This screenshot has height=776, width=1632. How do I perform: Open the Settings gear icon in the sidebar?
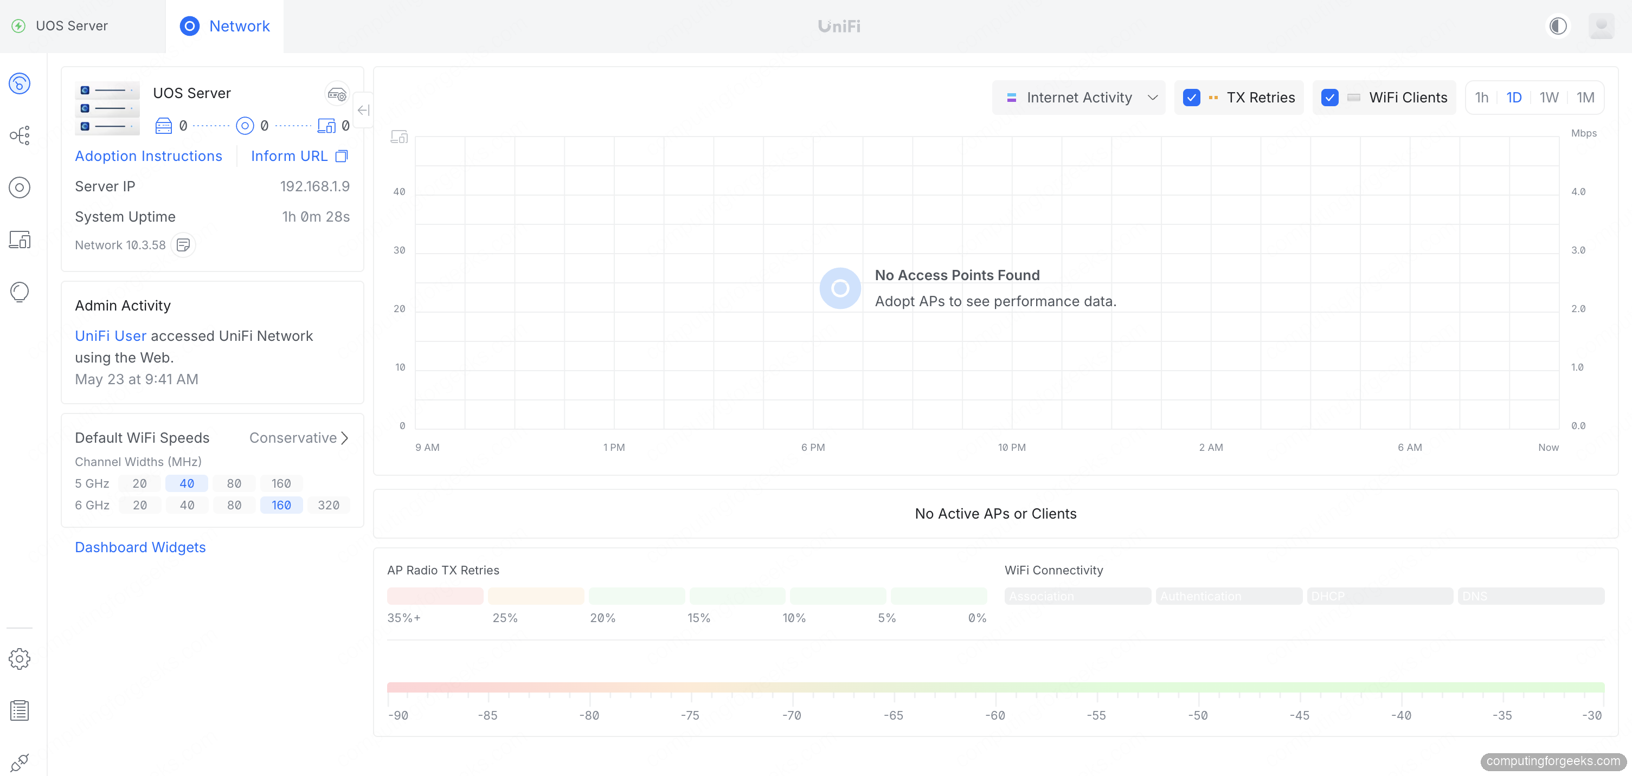(x=20, y=659)
